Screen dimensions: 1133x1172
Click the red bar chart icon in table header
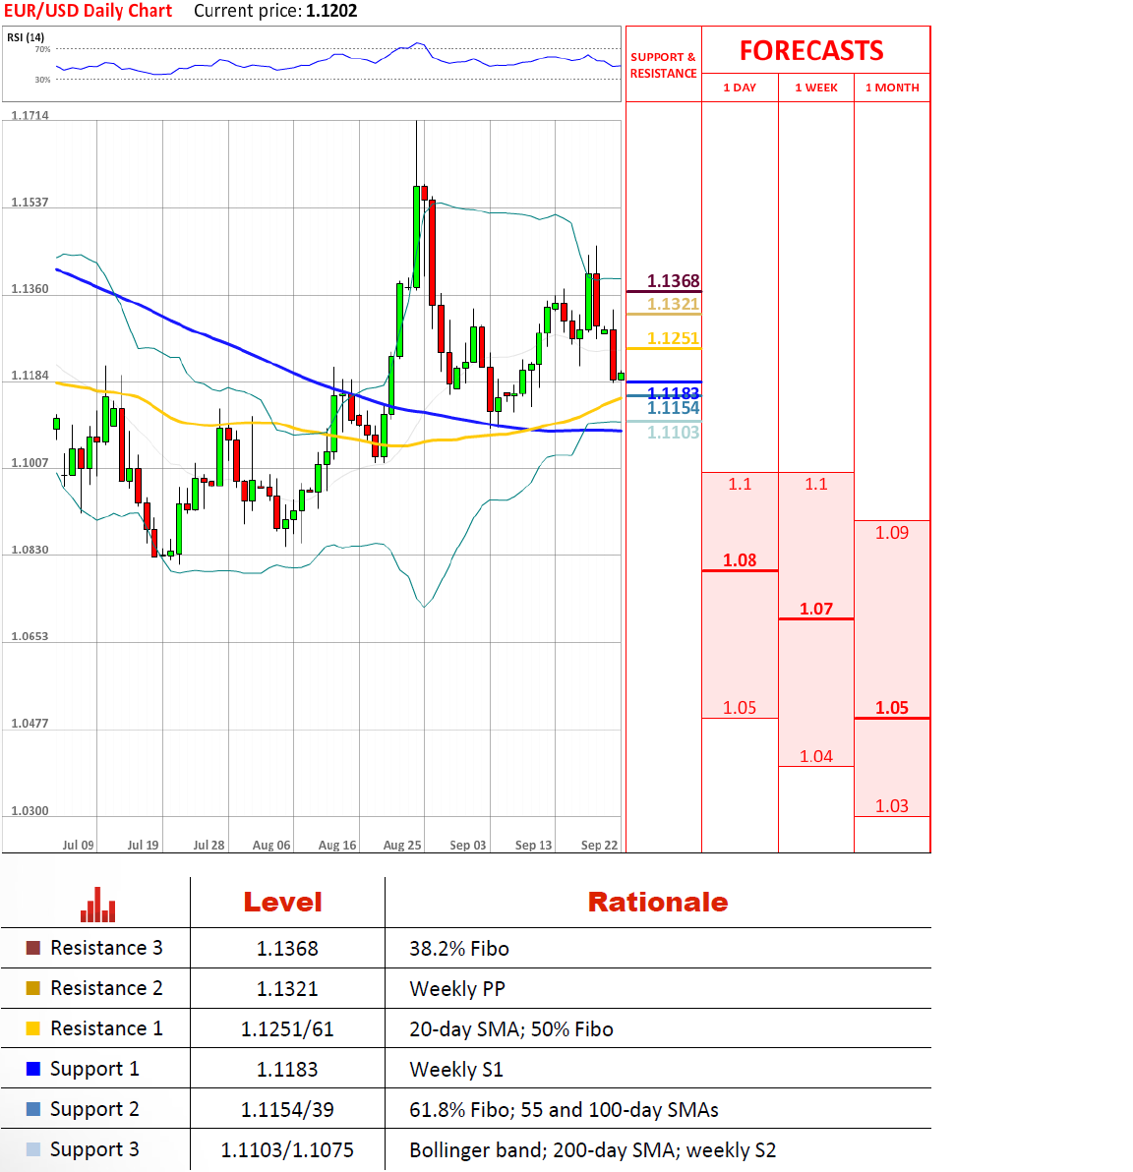[x=98, y=905]
